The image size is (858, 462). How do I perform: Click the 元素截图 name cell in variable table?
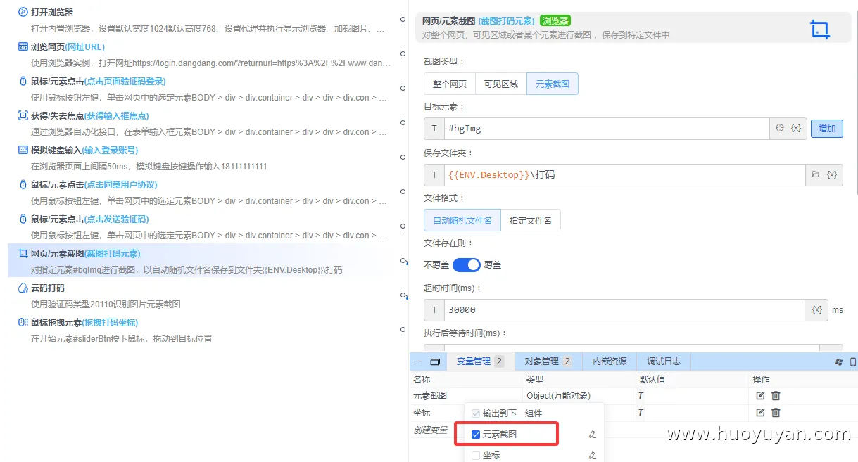point(430,396)
